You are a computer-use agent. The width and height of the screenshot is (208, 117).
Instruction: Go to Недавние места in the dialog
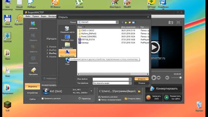67,30
